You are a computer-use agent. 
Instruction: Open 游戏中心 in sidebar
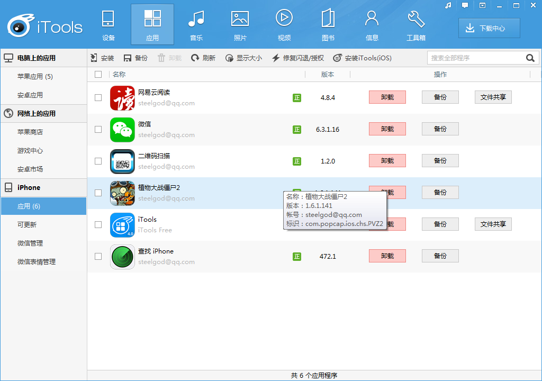(43, 151)
